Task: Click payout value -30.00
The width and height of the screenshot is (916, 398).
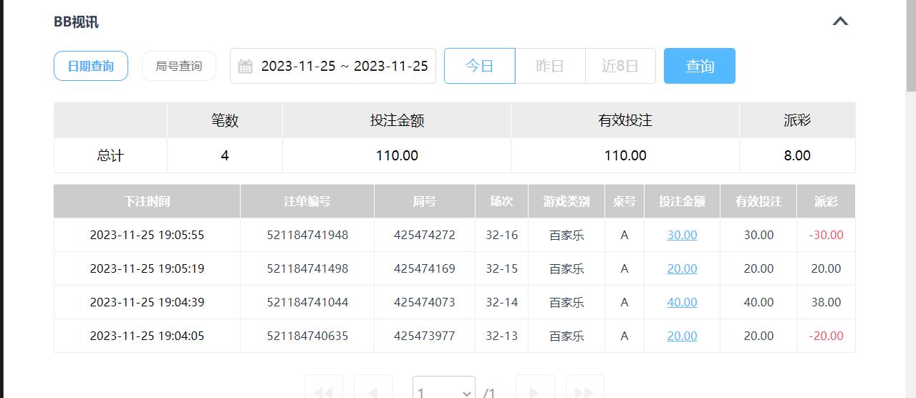Action: pos(826,235)
